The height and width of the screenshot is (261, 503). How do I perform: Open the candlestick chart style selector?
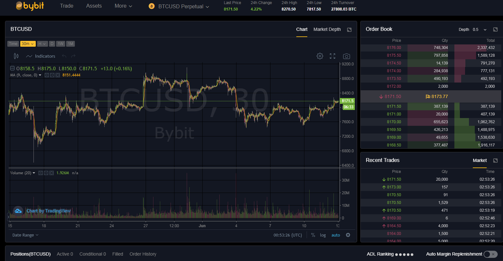click(x=16, y=56)
